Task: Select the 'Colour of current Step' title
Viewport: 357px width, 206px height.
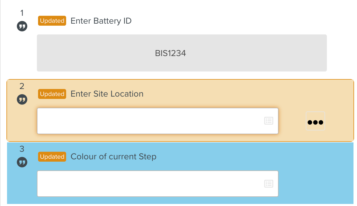Action: click(x=114, y=157)
